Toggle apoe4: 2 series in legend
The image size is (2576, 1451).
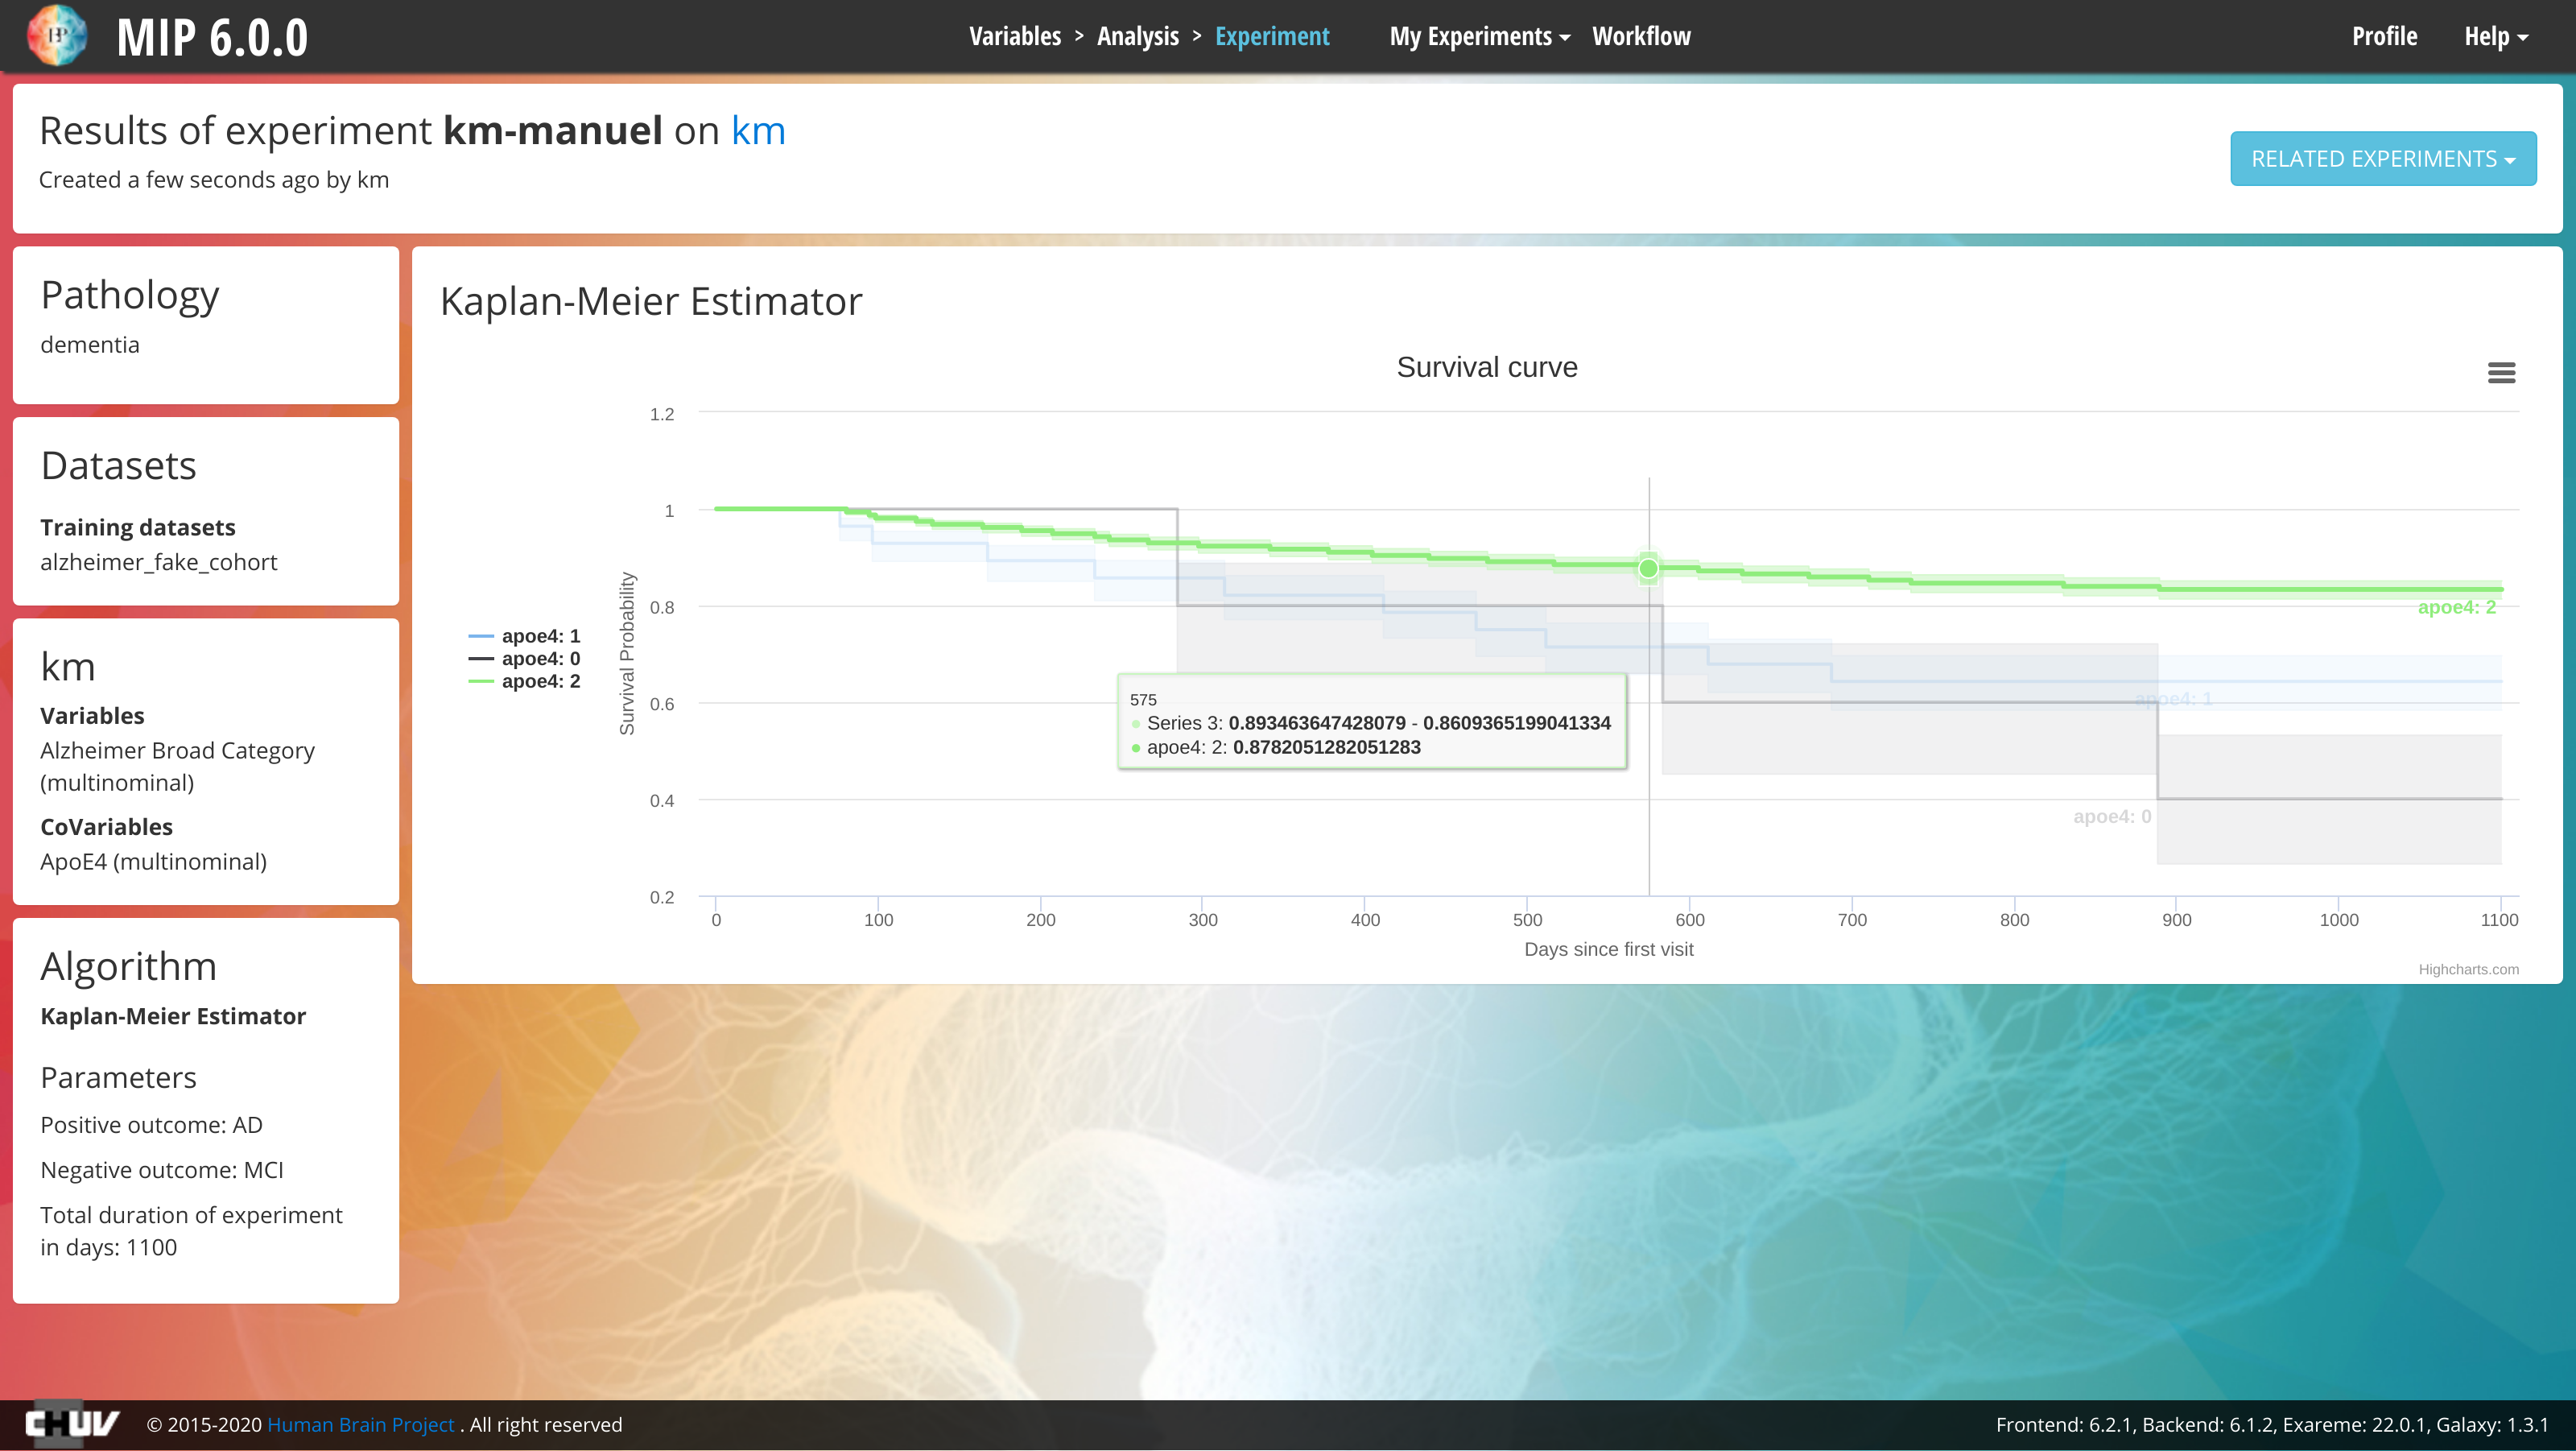pyautogui.click(x=540, y=682)
